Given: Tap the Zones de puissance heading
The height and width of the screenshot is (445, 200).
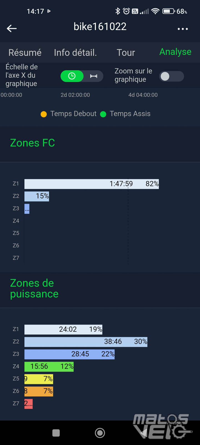Looking at the screenshot, I should 34,288.
